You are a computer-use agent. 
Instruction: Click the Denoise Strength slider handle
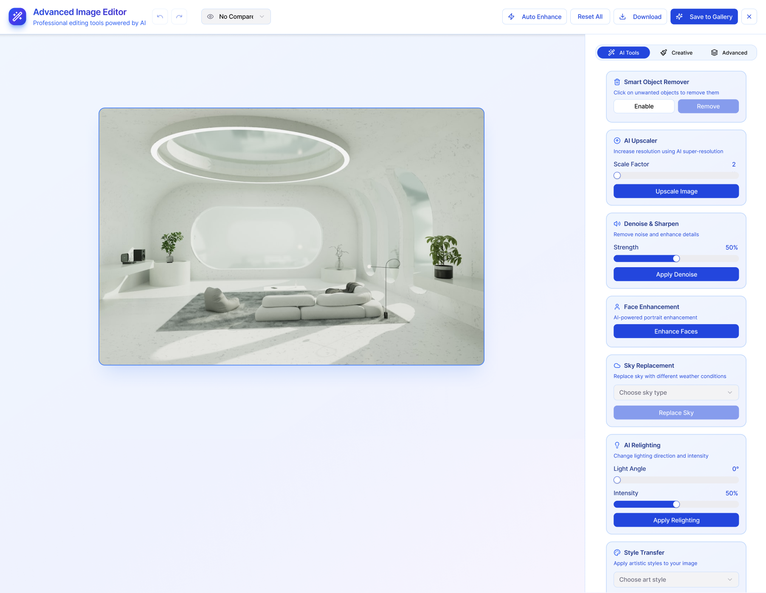click(676, 259)
